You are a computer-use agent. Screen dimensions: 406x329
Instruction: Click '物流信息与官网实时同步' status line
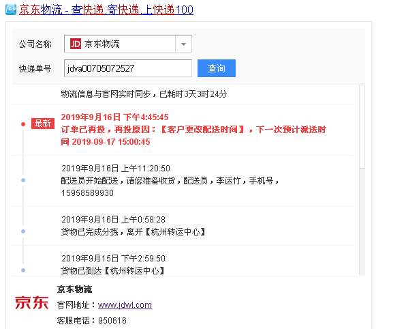point(144,94)
